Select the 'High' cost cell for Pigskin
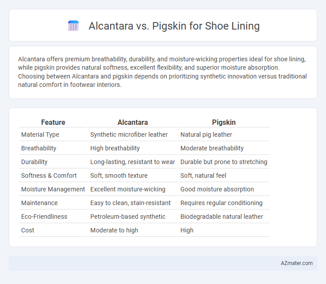This screenshot has width=326, height=284. (187, 230)
